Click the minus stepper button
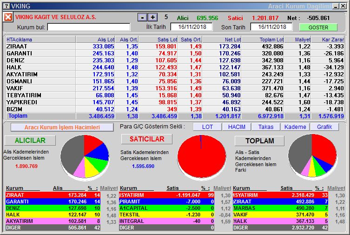The image size is (350, 235). 142,17
